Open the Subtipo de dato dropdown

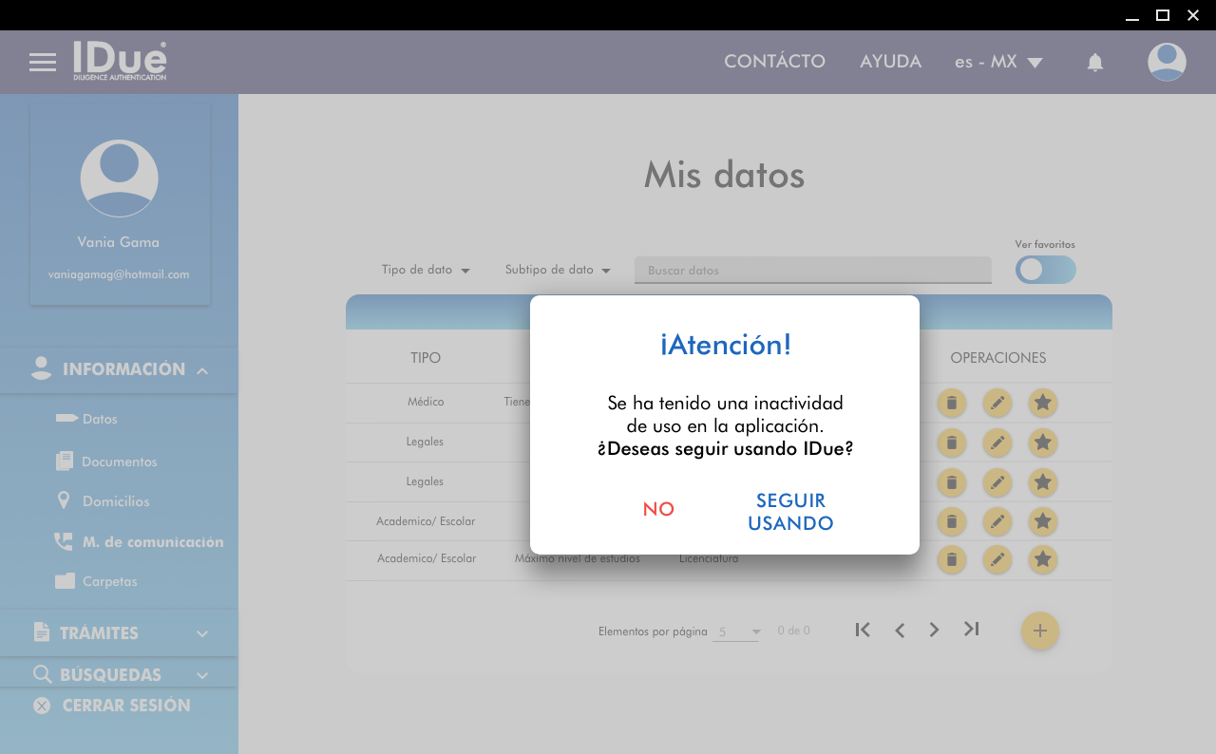tap(557, 270)
